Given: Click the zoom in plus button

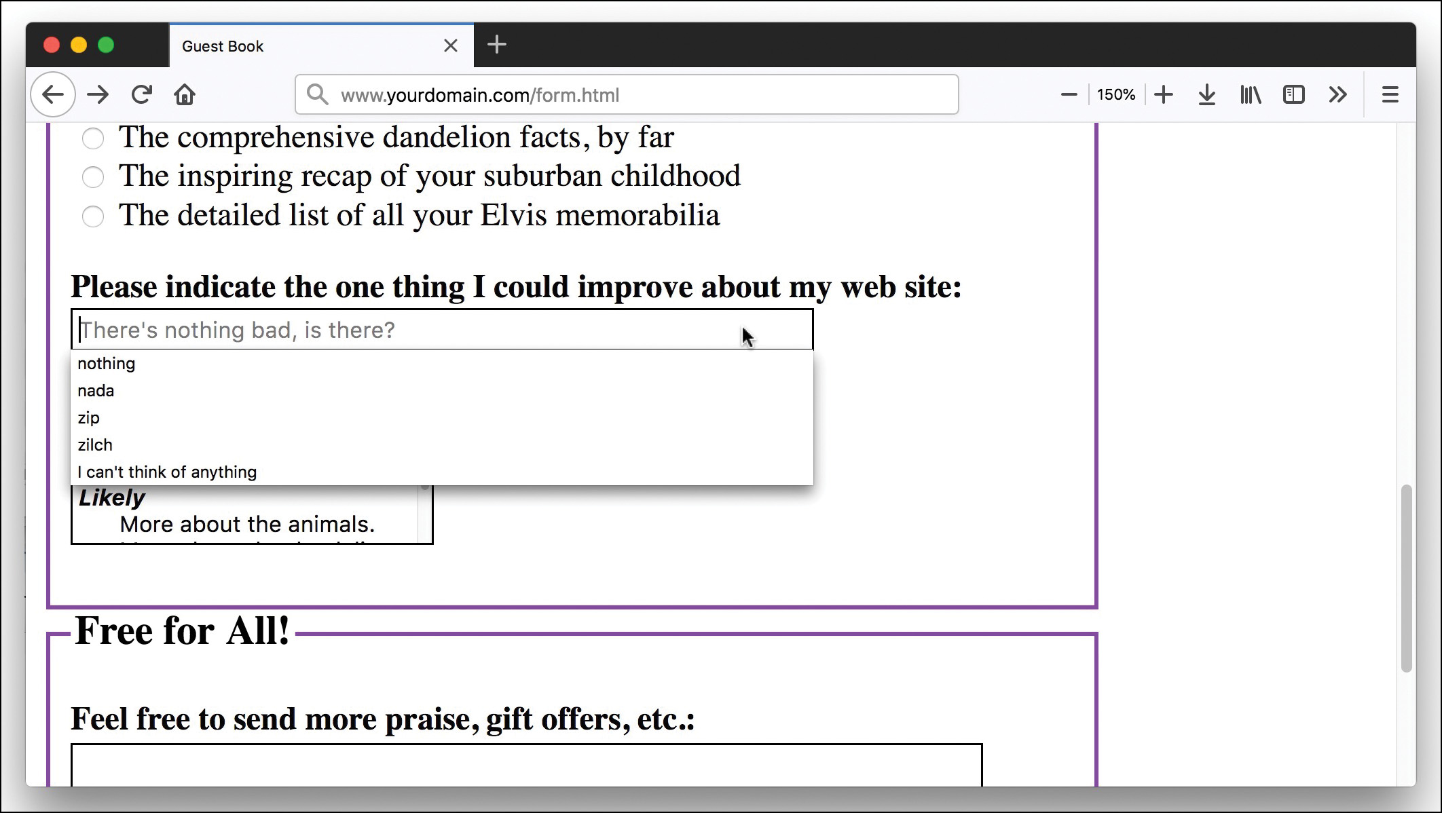Looking at the screenshot, I should (1164, 94).
